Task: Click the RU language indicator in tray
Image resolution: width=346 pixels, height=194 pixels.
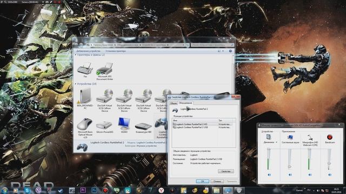Action: tap(309, 190)
